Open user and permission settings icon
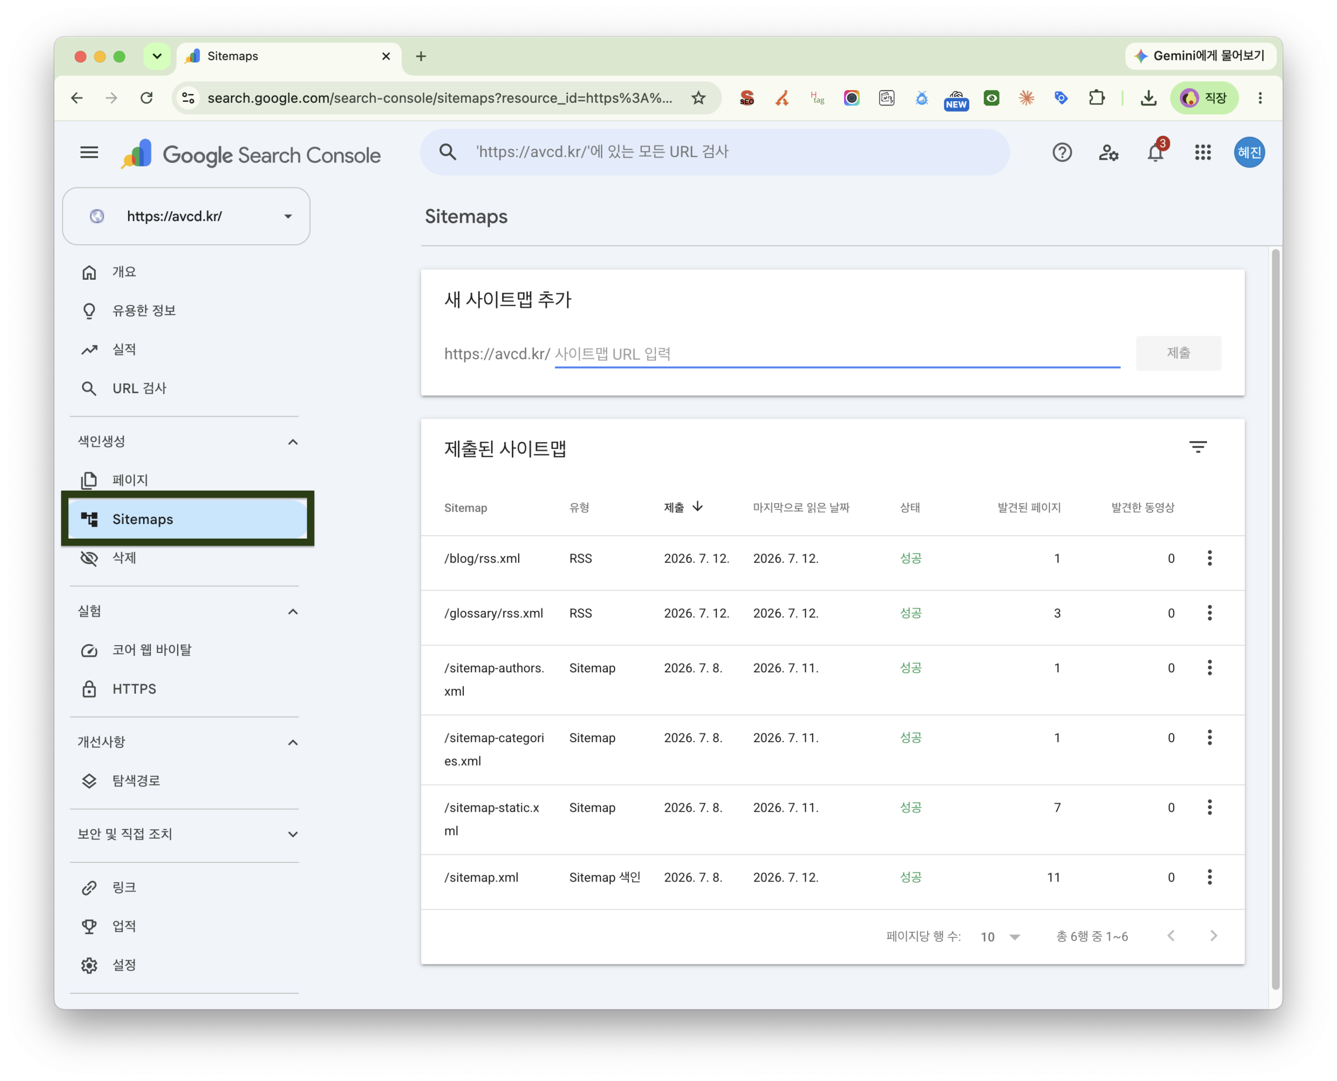The image size is (1337, 1081). click(x=1108, y=152)
